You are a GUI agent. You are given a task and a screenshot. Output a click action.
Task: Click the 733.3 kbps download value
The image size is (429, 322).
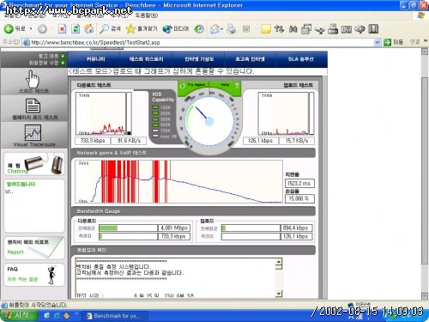pyautogui.click(x=93, y=141)
